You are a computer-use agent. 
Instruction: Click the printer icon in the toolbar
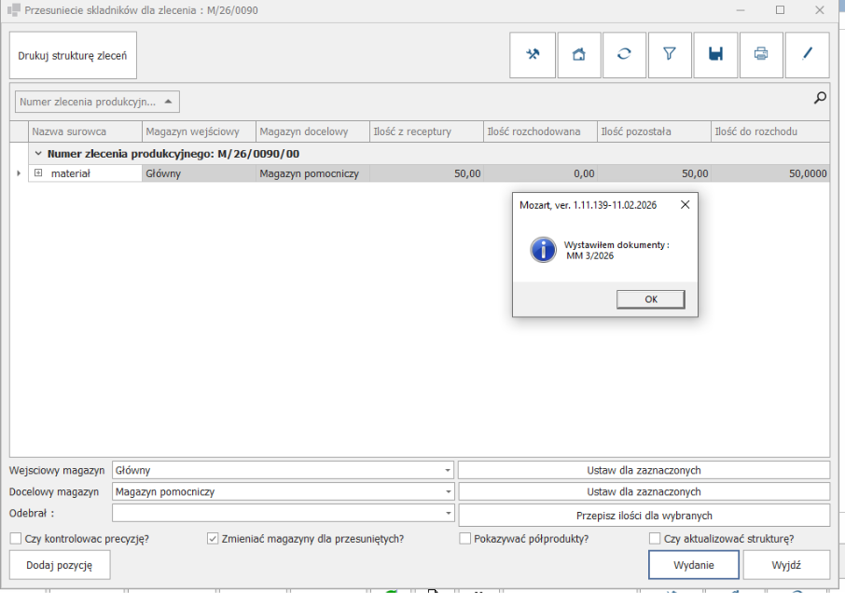coord(761,55)
